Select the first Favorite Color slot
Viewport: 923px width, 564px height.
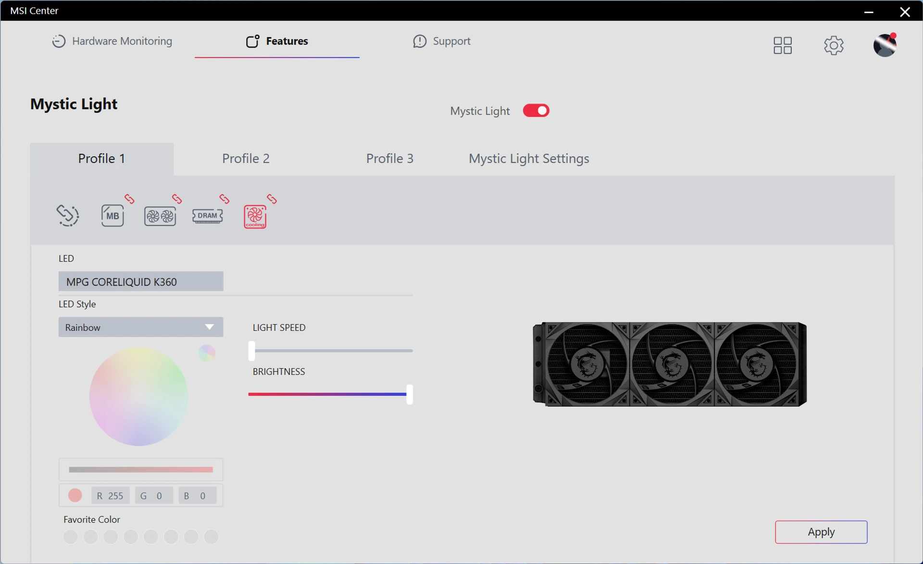(70, 537)
